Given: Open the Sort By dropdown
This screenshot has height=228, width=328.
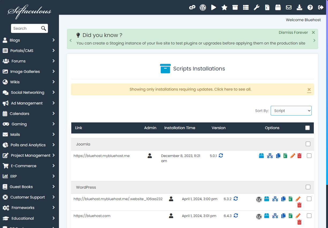Looking at the screenshot, I should pos(291,111).
